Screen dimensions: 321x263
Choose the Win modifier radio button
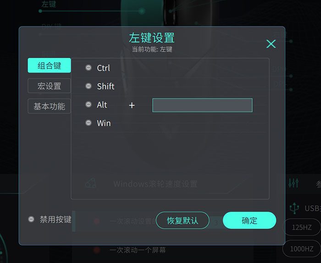pos(89,123)
